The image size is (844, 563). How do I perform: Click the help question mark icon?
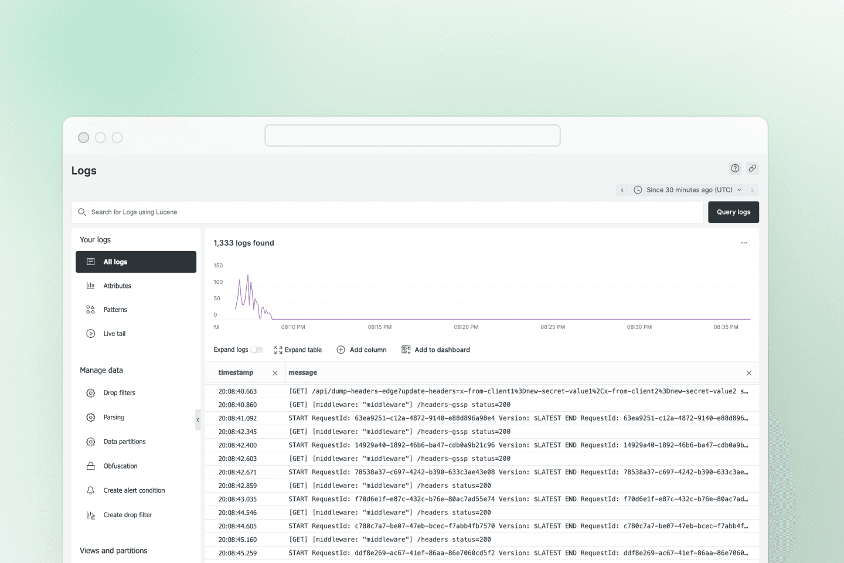(735, 168)
